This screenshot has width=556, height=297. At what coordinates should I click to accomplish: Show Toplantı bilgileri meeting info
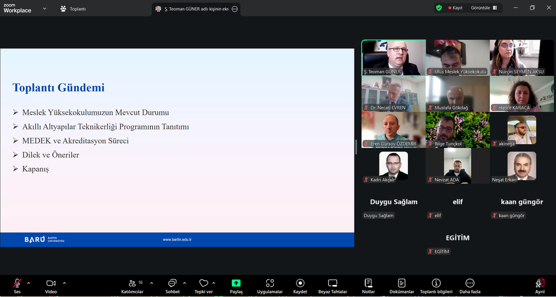tap(436, 284)
